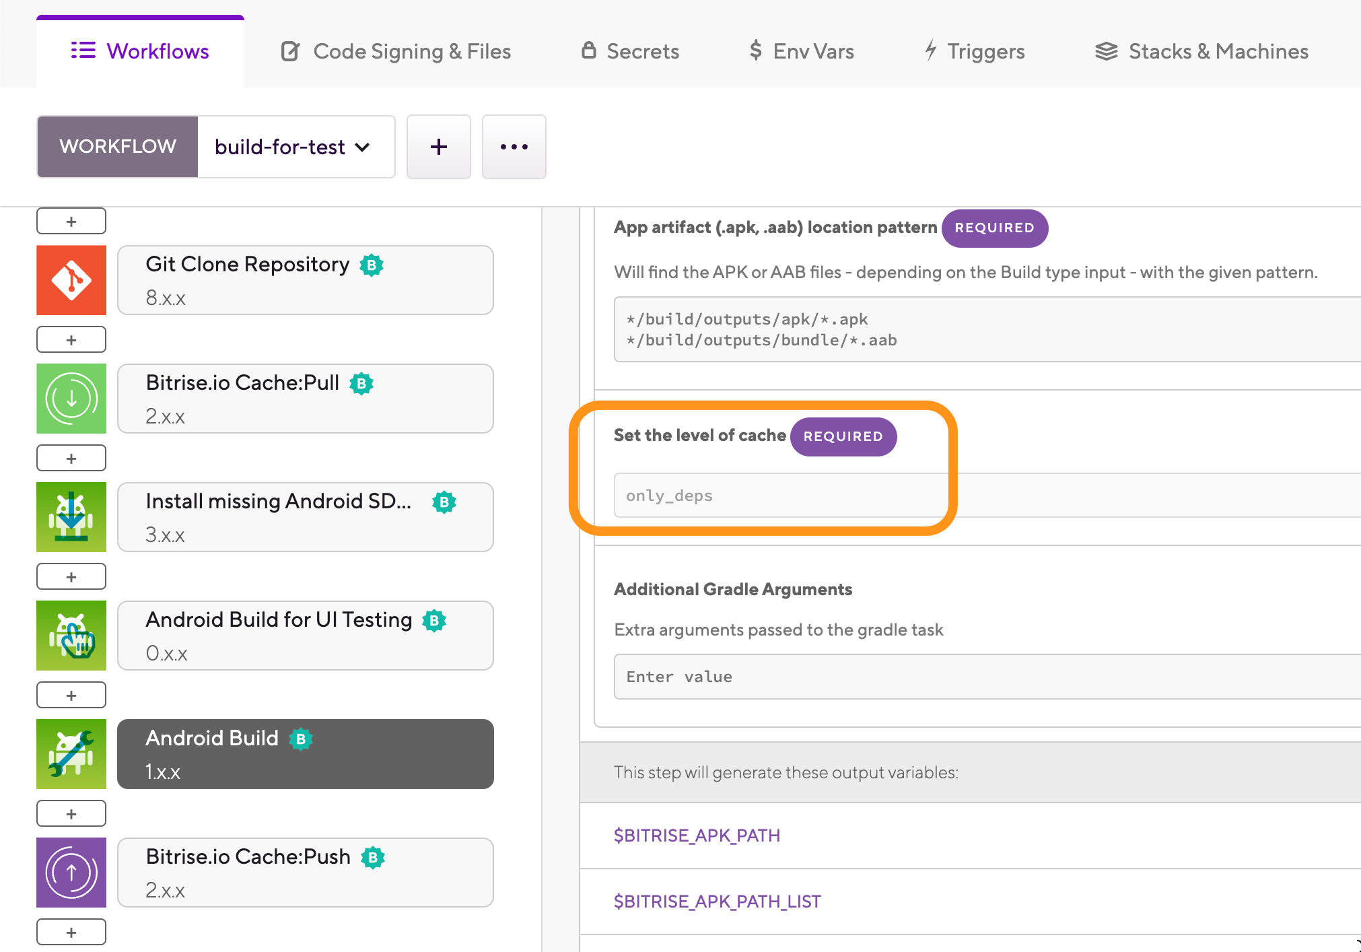The image size is (1361, 952).
Task: Add step between UI Testing build and Android Build
Action: [71, 695]
